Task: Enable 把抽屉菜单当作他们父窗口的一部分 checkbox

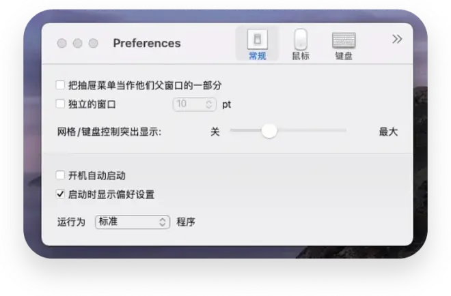Action: 60,85
